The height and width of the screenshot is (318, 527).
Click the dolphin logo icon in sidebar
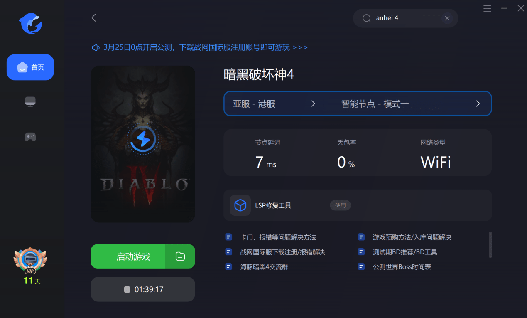30,24
